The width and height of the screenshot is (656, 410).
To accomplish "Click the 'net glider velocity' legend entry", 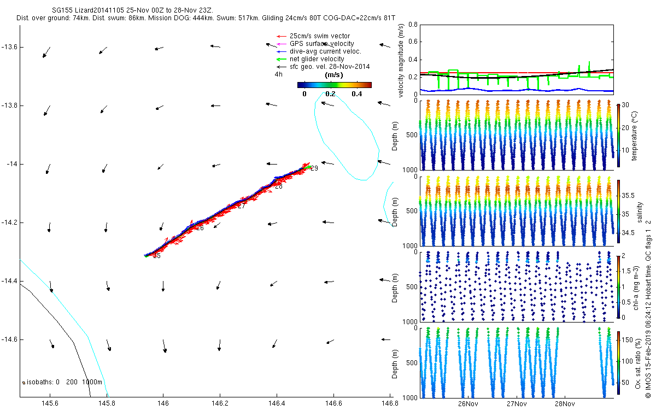I will click(317, 59).
